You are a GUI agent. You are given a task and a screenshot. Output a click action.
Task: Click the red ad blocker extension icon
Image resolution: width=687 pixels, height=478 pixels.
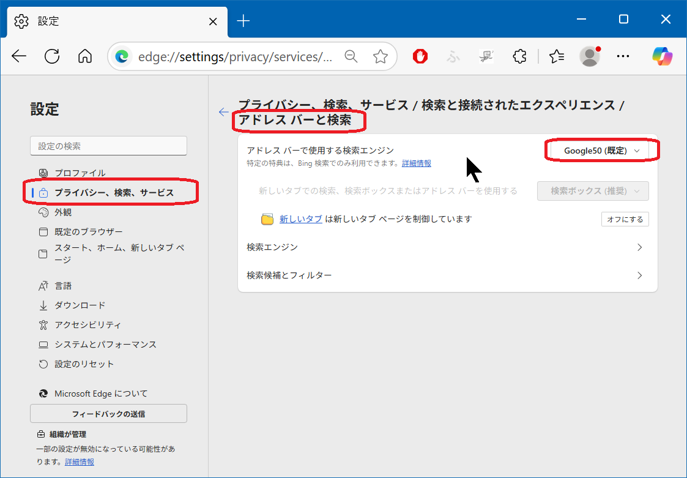tap(420, 57)
